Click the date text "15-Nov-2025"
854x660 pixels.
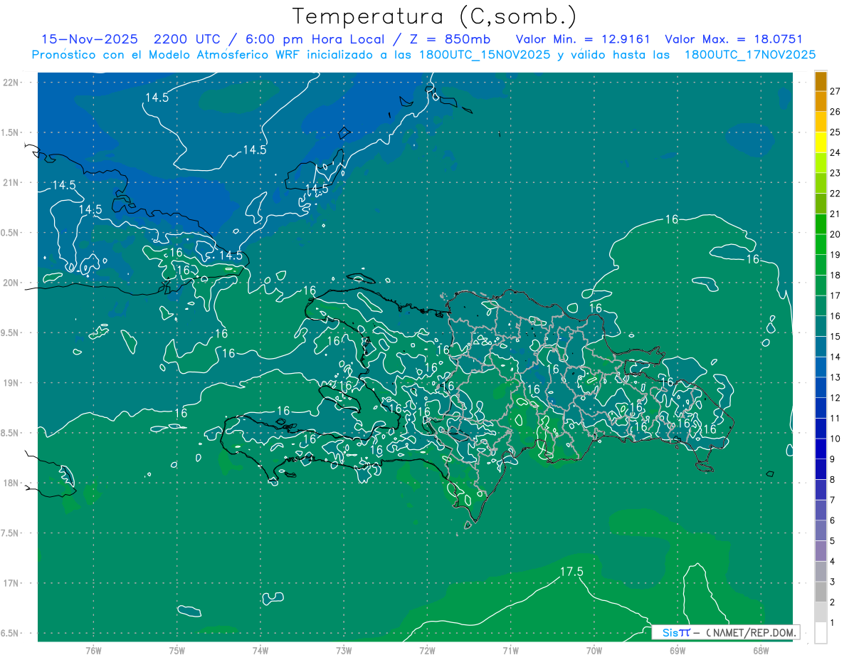coord(90,39)
